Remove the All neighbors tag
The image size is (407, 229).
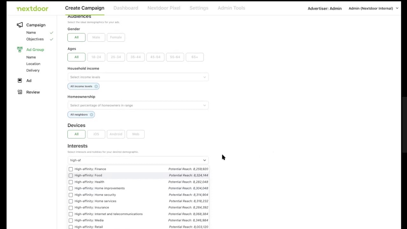tap(91, 114)
